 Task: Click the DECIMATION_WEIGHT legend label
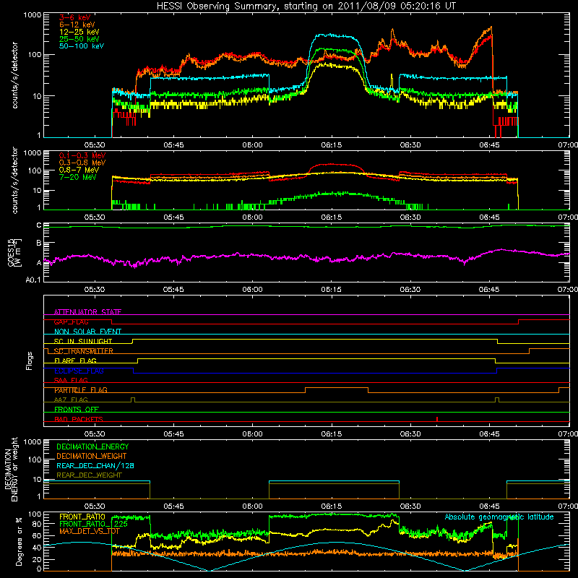tap(92, 456)
